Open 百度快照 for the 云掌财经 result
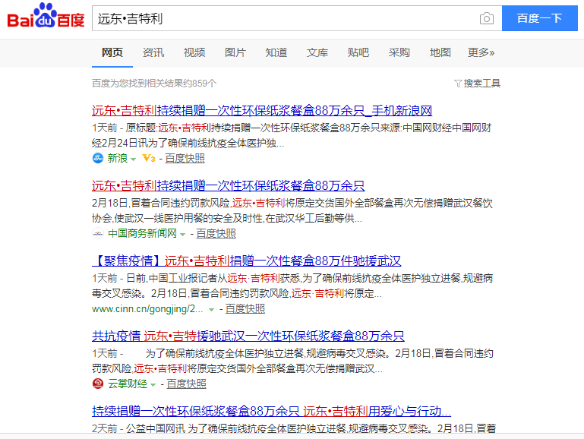The image size is (584, 439). (x=186, y=384)
